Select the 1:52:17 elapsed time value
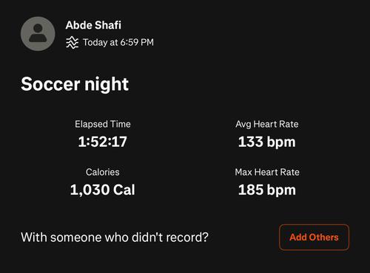 [103, 142]
